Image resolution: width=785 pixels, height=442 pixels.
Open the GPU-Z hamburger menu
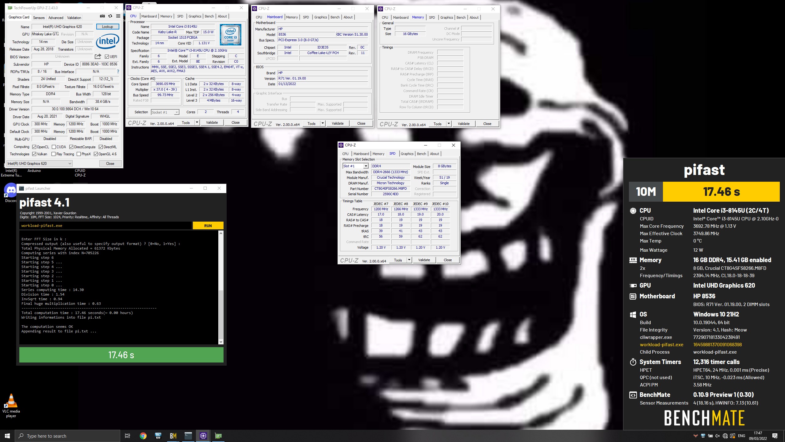click(x=118, y=16)
